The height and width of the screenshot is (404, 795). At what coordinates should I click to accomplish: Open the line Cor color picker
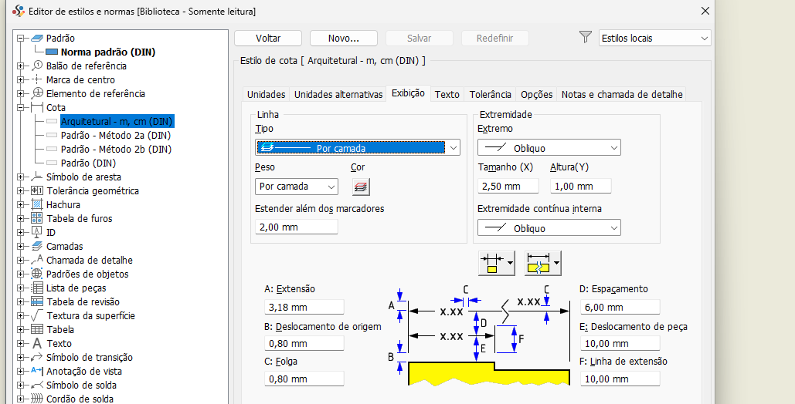[361, 187]
